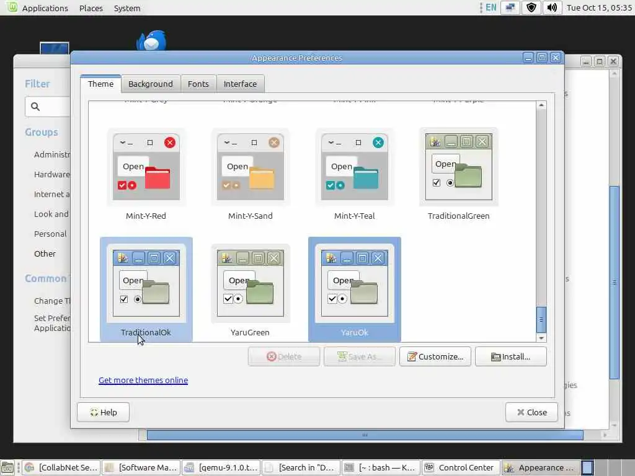Choose the YaruGreen theme

pyautogui.click(x=251, y=283)
